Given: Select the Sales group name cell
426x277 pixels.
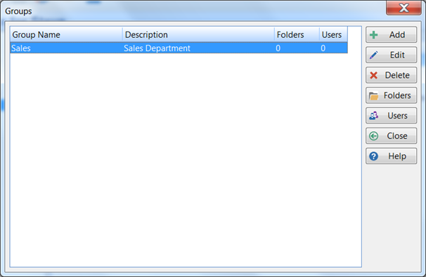Looking at the screenshot, I should coord(66,48).
